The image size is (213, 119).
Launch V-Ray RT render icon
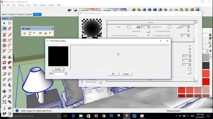click(x=149, y=10)
